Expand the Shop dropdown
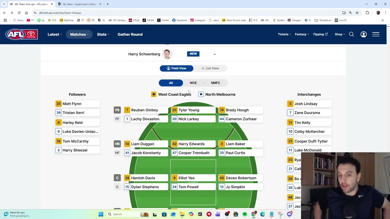The image size is (390, 219). click(340, 34)
